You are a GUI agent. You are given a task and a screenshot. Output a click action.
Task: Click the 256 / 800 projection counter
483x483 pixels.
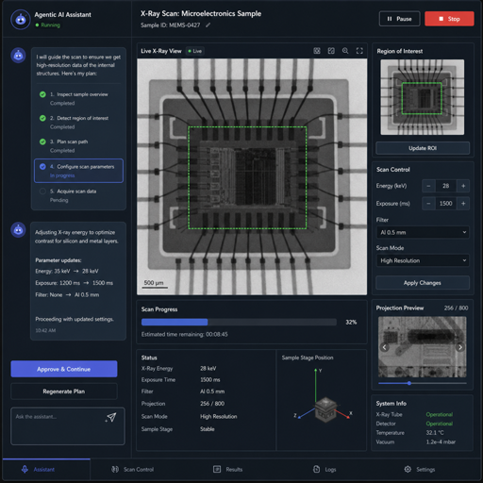456,308
